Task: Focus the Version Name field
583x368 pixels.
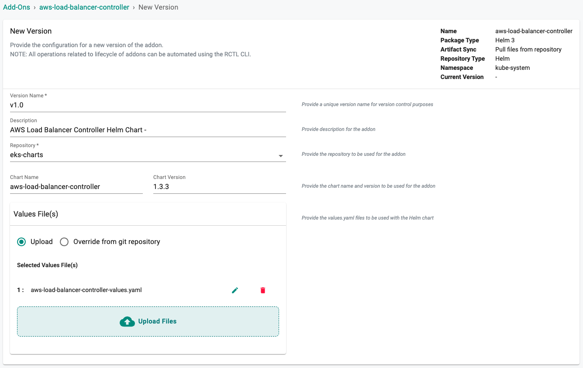Action: coord(148,105)
